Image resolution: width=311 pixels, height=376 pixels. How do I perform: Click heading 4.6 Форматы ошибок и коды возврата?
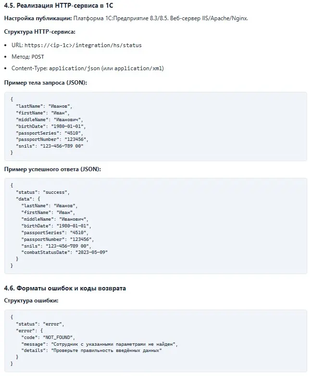(x=65, y=288)
